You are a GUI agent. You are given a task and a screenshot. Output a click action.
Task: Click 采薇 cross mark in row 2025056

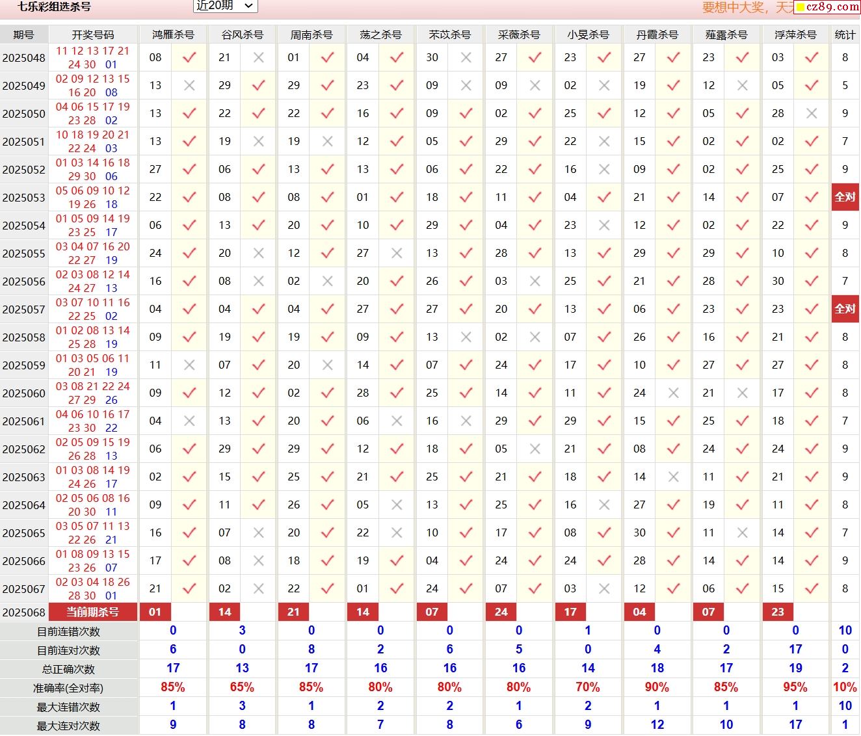[535, 281]
